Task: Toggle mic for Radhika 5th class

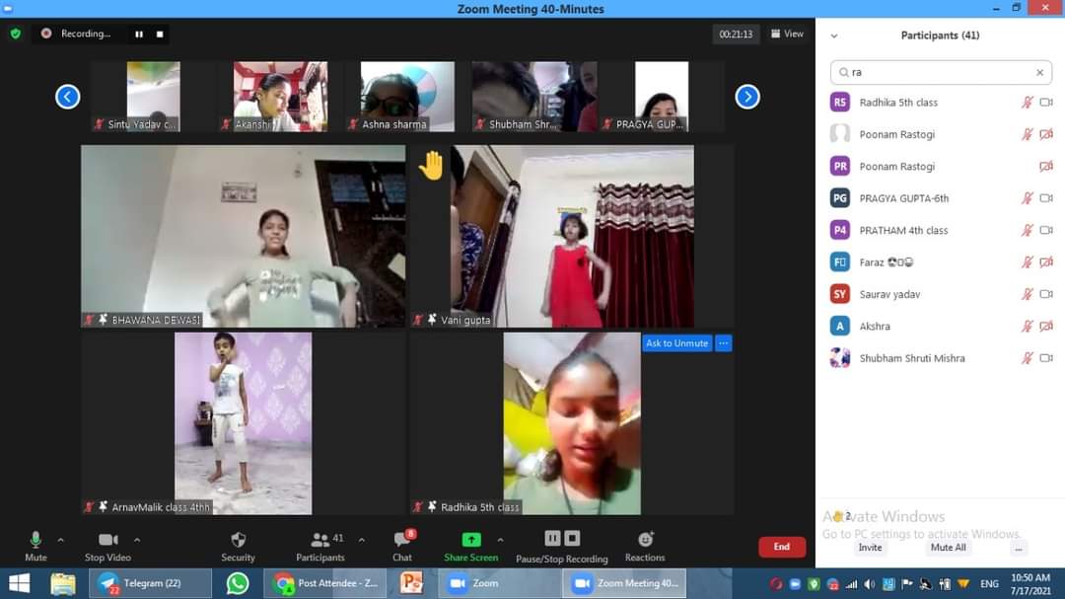Action: pos(1027,102)
